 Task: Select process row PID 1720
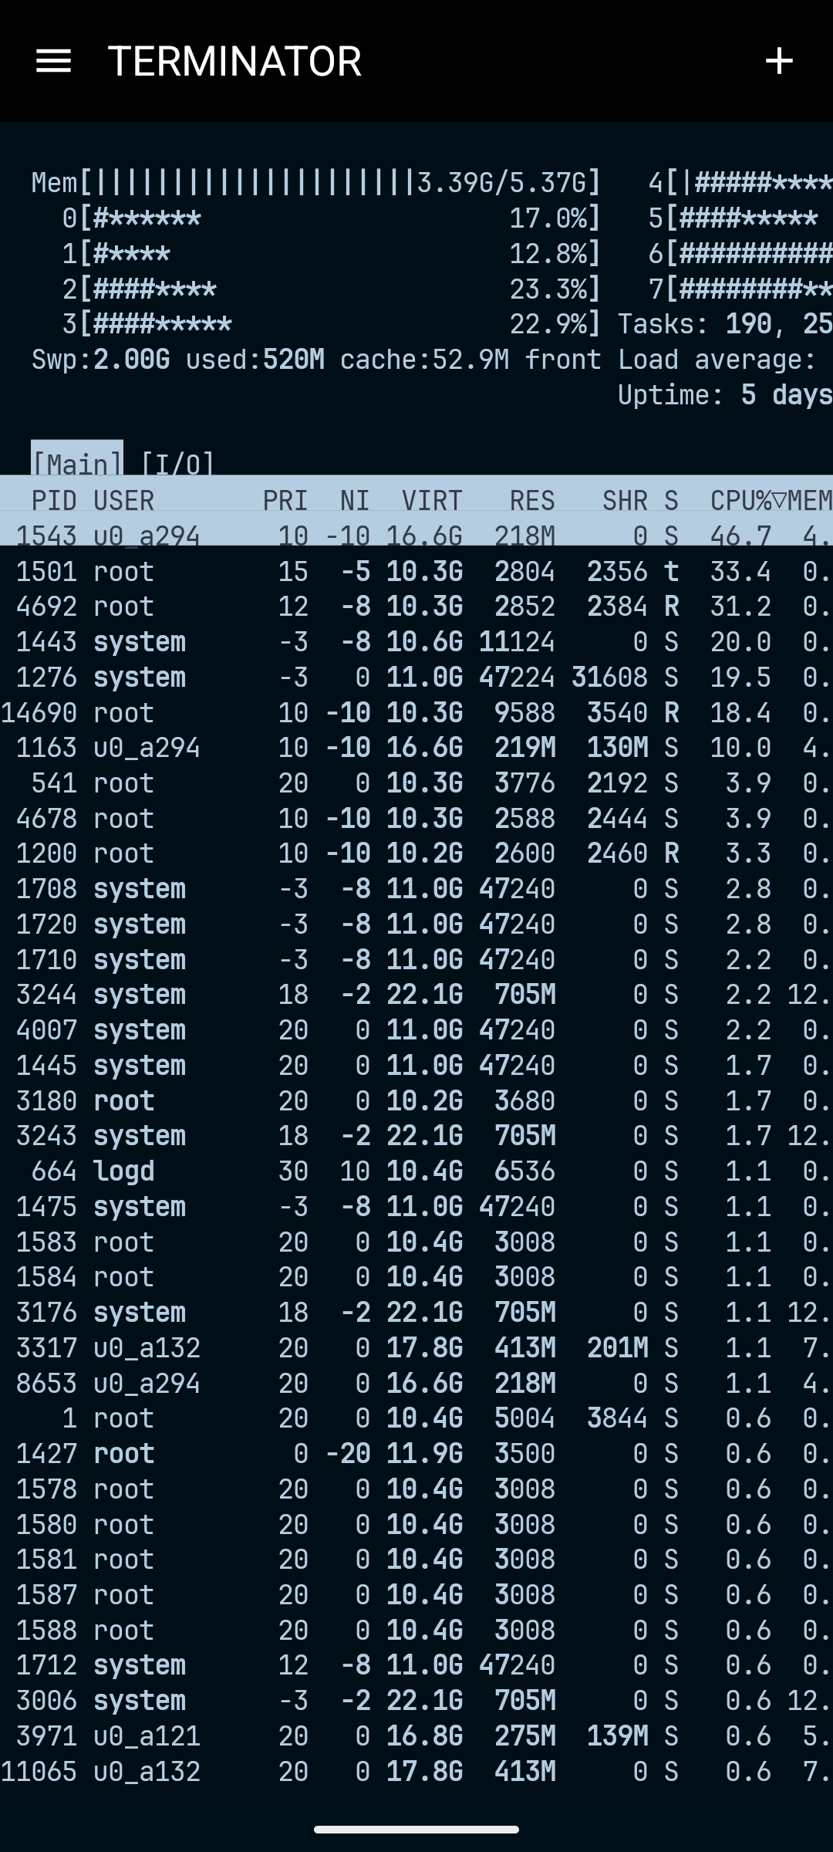416,924
